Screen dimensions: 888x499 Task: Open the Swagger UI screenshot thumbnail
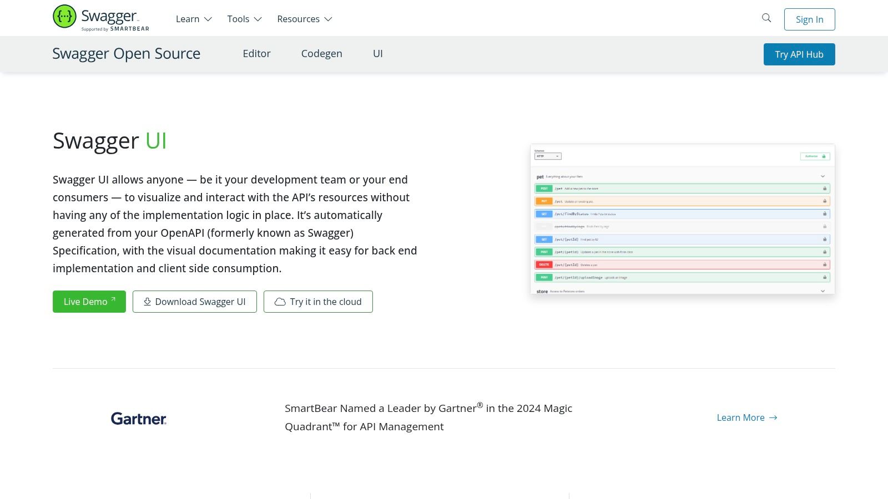tap(683, 219)
